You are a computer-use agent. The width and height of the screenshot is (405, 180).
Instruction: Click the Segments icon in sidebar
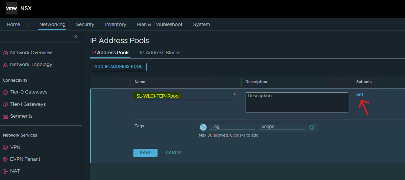(x=5, y=117)
